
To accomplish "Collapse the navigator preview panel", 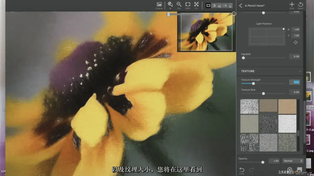I will pyautogui.click(x=234, y=14).
